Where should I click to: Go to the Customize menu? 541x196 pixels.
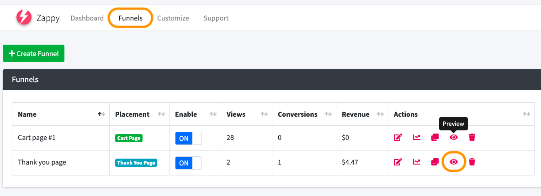coord(173,18)
